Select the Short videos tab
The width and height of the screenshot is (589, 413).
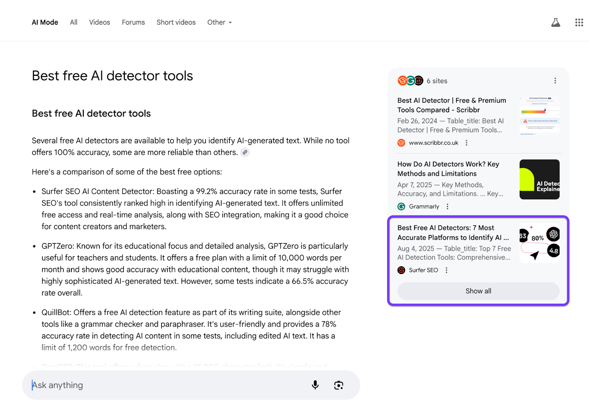176,22
